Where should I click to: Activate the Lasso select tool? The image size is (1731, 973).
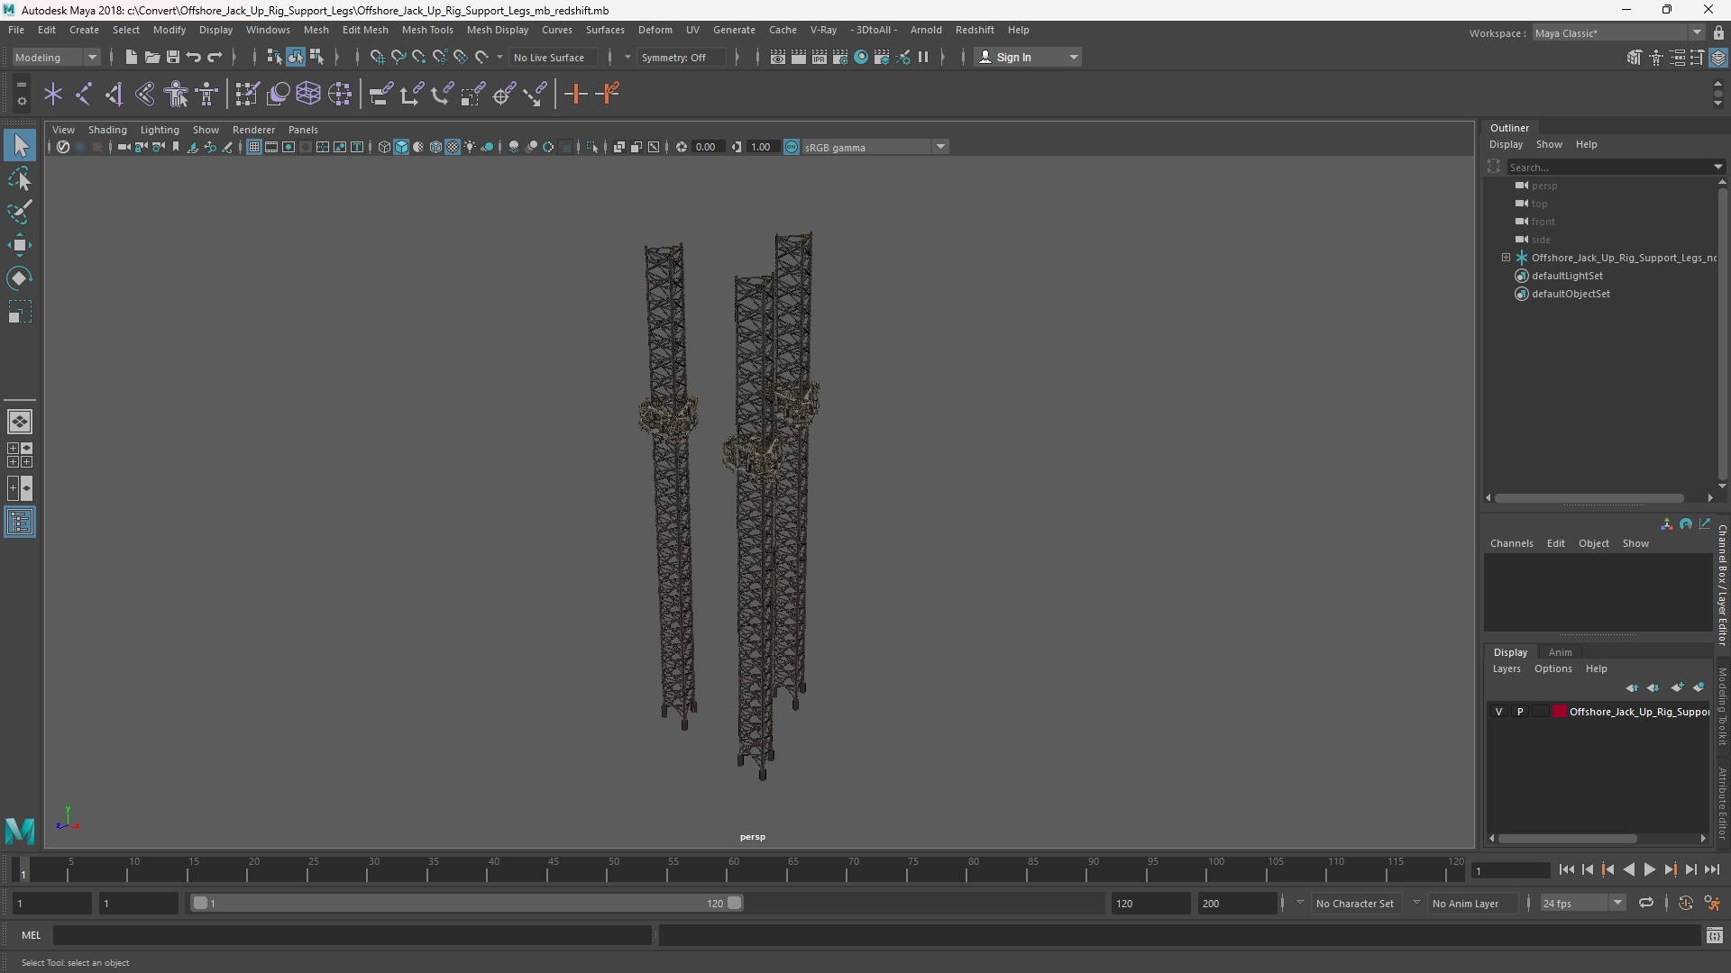pyautogui.click(x=20, y=179)
